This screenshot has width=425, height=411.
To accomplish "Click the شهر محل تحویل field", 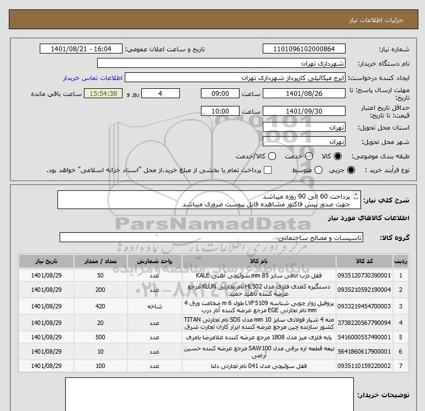I will point(304,141).
